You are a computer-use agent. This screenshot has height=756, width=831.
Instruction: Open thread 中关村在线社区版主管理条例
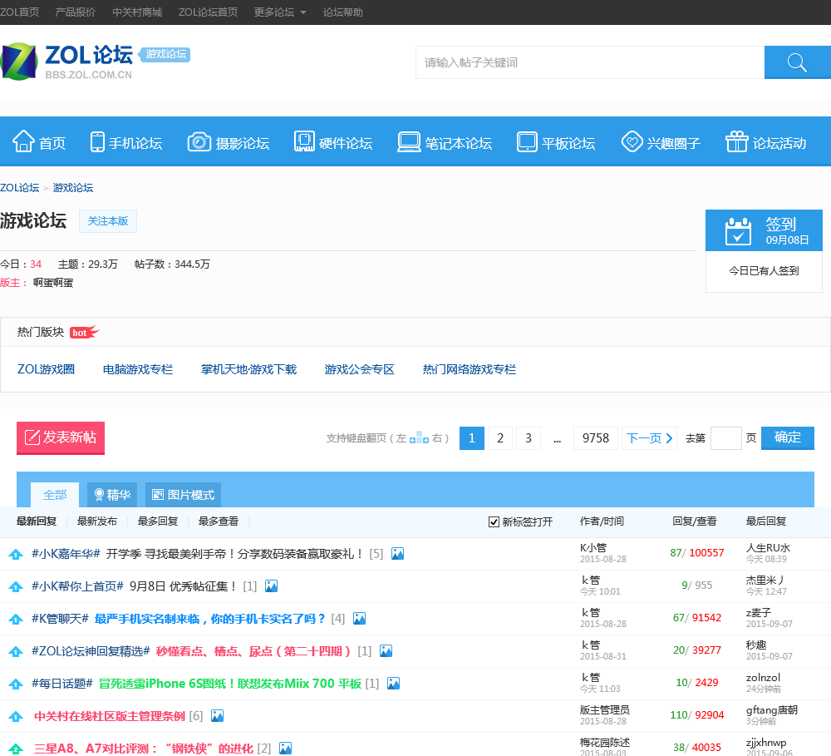point(110,716)
